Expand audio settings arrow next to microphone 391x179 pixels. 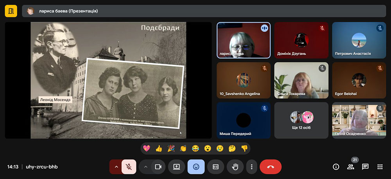pos(116,166)
